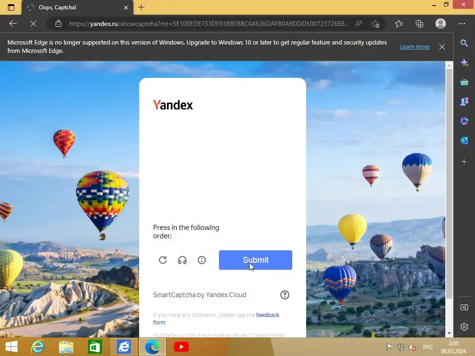Open the network tray icon
Viewport: 475px width, 356px height.
point(401,347)
